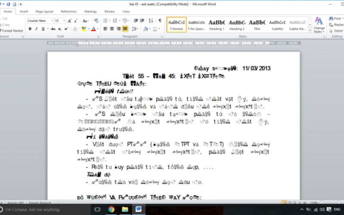Click the Text Effects icon
Viewport: 344px width, 215px height.
click(75, 29)
